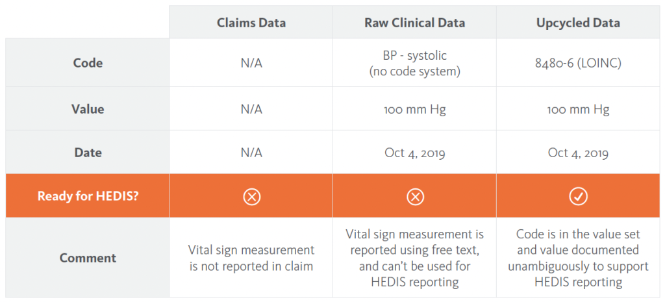The height and width of the screenshot is (302, 665).
Task: Click the Claims Data N/A code cell
Action: point(251,63)
